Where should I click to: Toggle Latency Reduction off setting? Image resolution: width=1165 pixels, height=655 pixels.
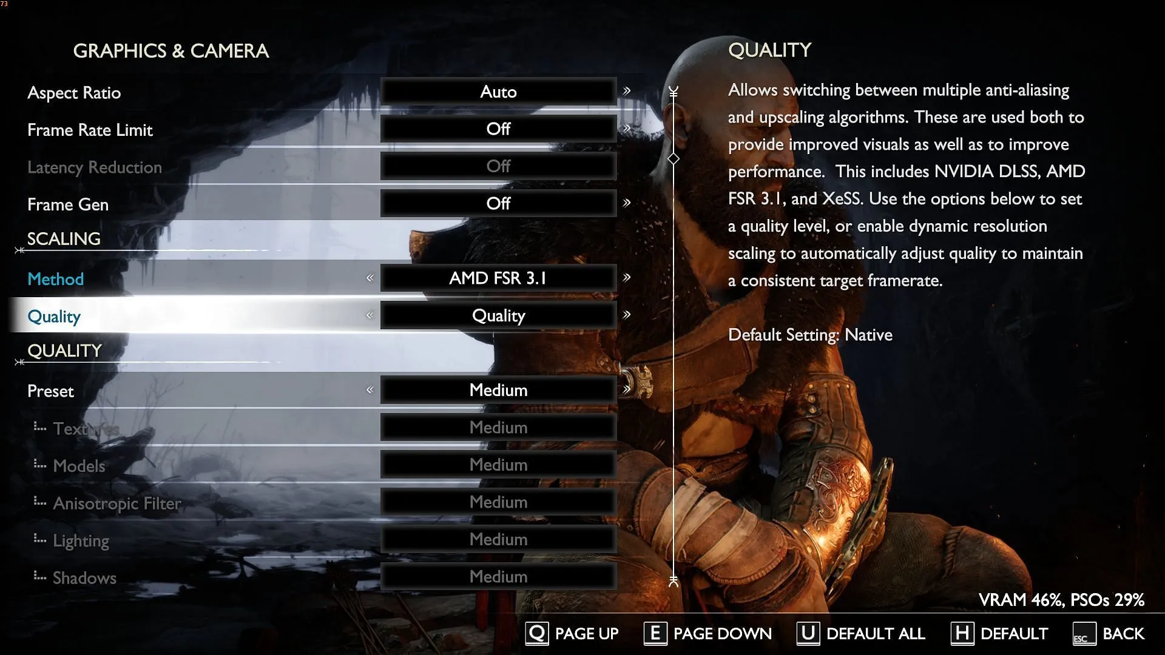click(x=498, y=166)
